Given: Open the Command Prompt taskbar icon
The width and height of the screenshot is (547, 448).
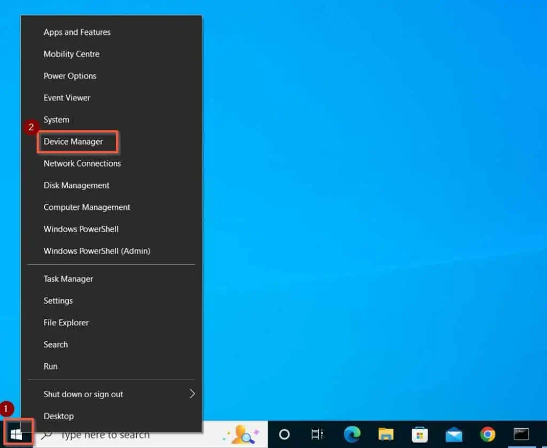Looking at the screenshot, I should point(521,435).
